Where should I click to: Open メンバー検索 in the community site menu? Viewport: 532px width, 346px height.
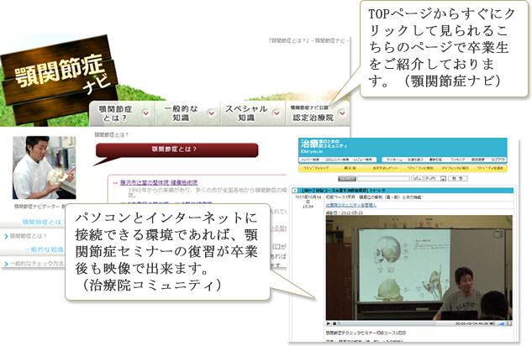pos(310,160)
